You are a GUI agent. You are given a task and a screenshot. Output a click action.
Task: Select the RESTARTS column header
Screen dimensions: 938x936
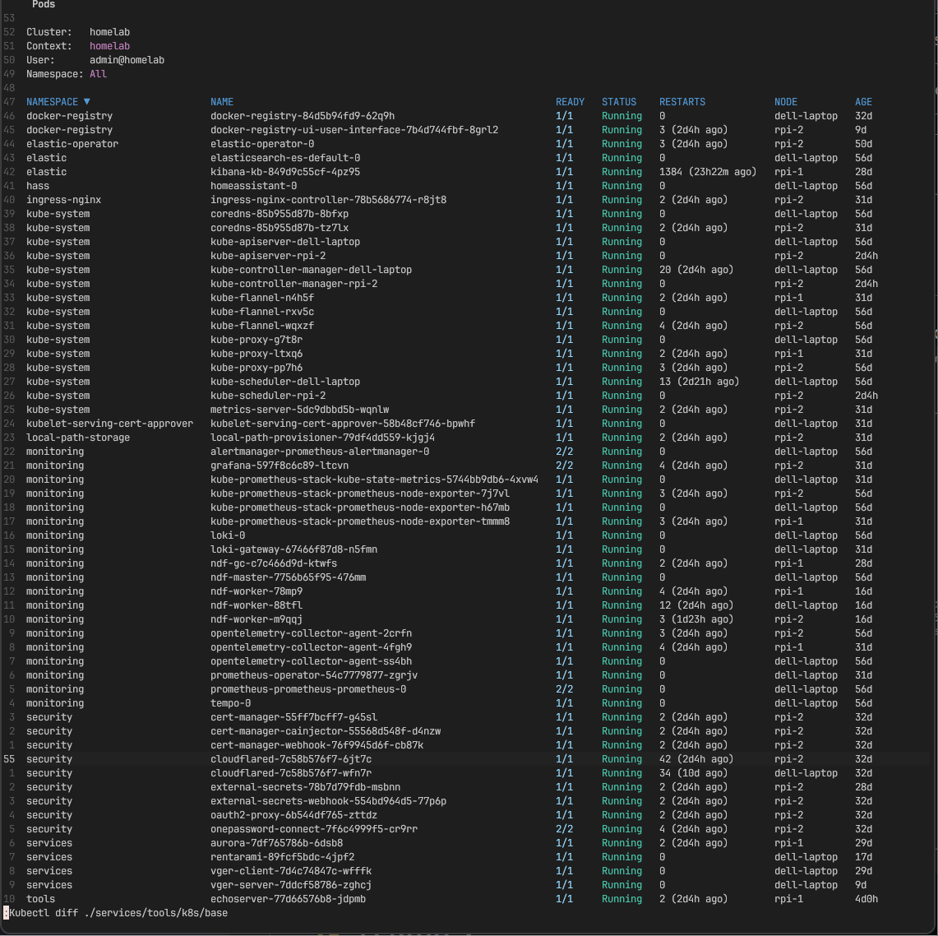click(682, 102)
